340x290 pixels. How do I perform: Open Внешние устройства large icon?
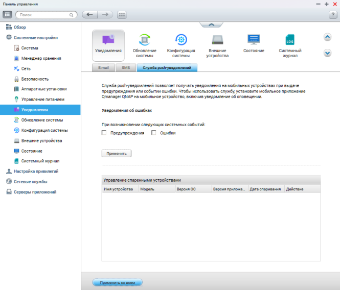217,45
